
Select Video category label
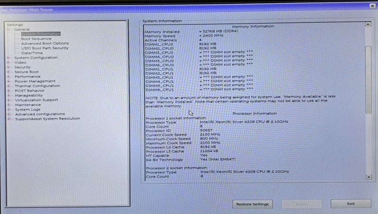[20, 62]
